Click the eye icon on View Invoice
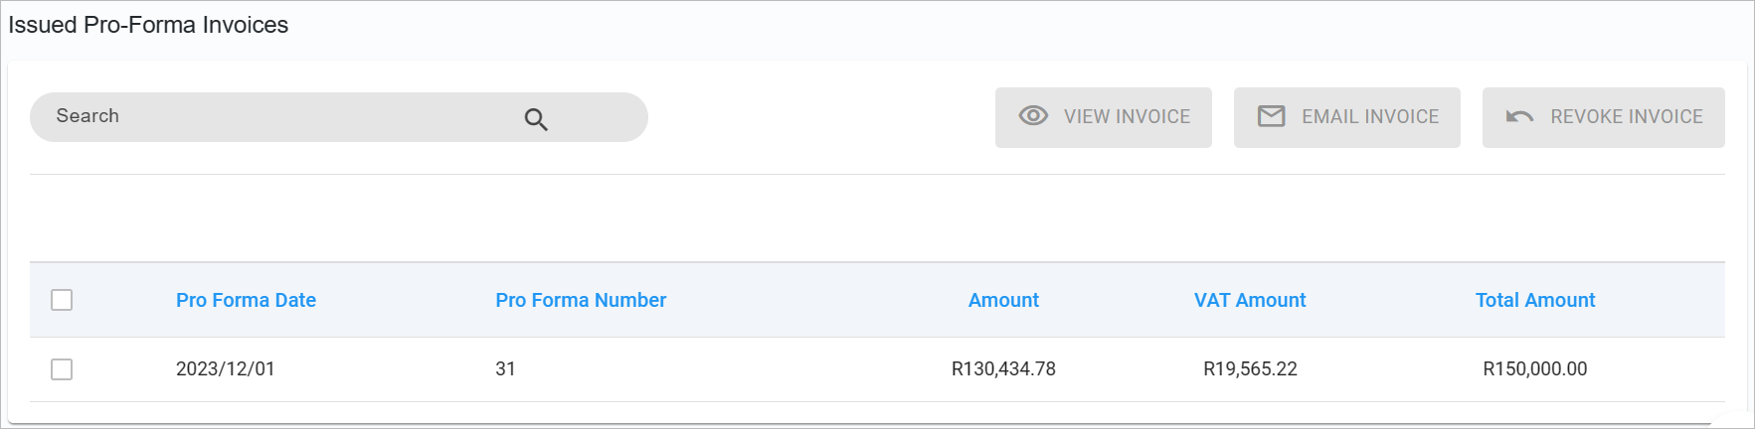 (1033, 116)
